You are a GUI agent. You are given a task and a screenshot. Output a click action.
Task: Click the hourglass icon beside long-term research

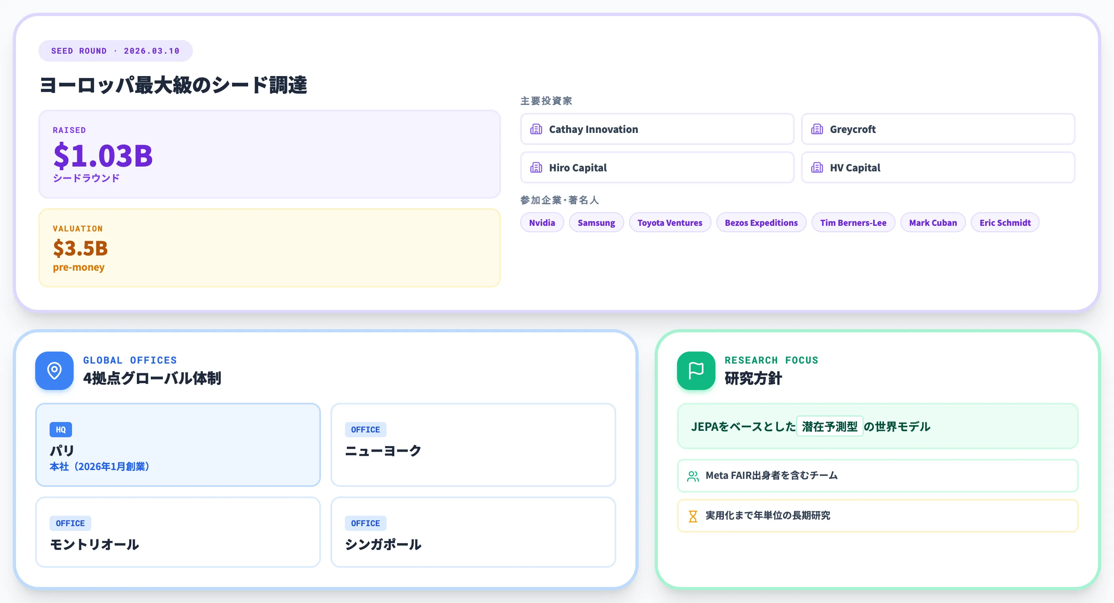tap(693, 516)
